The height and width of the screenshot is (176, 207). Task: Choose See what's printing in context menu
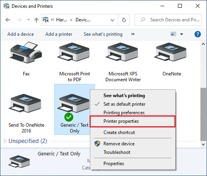tap(133, 96)
